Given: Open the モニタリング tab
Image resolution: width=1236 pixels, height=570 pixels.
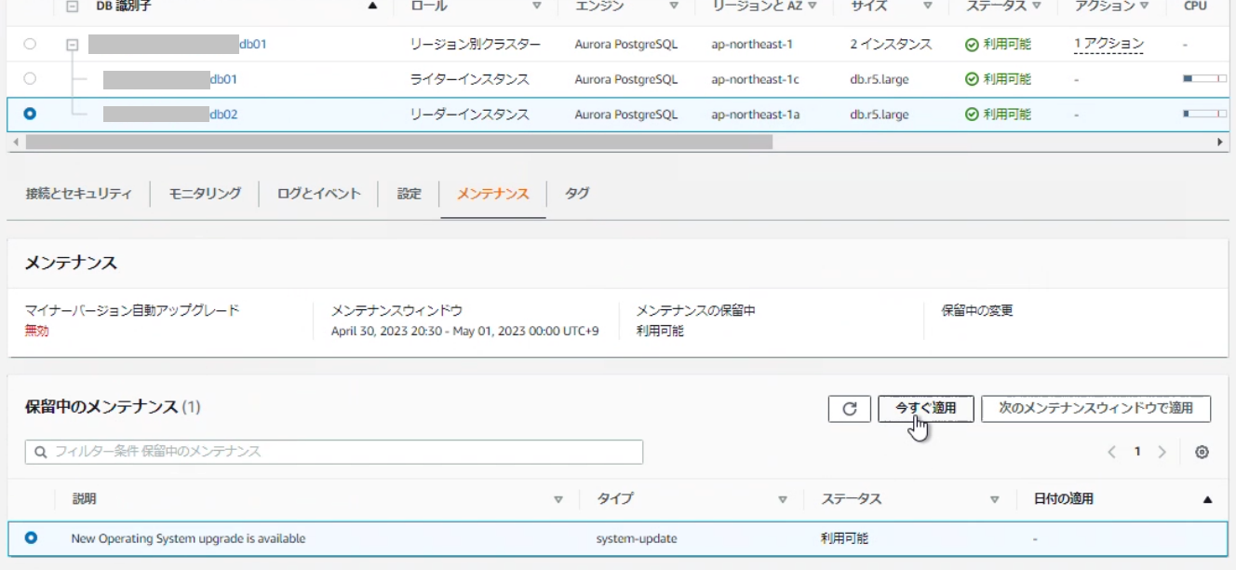Looking at the screenshot, I should coord(205,194).
